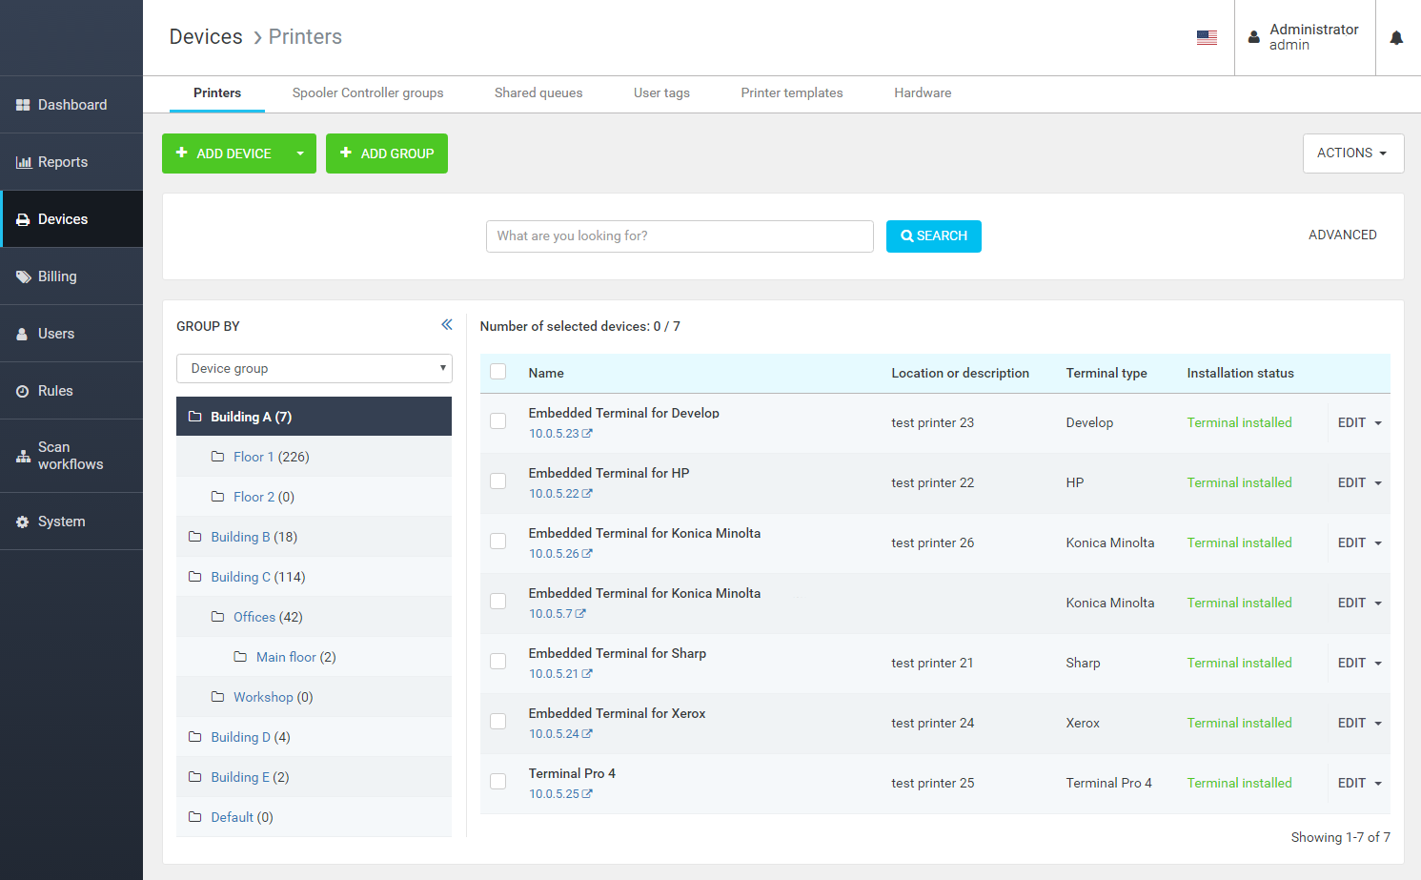Open the Device group dropdown

[314, 369]
